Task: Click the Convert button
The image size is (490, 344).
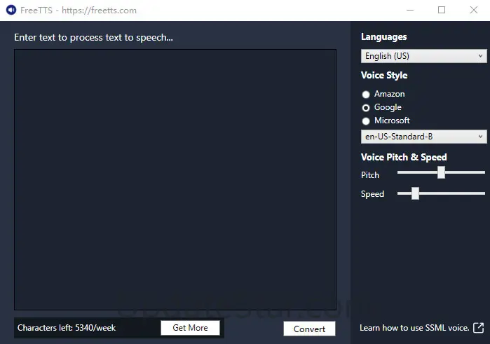Action: (309, 329)
